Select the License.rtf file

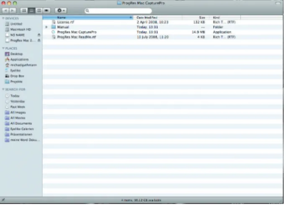click(163, 22)
